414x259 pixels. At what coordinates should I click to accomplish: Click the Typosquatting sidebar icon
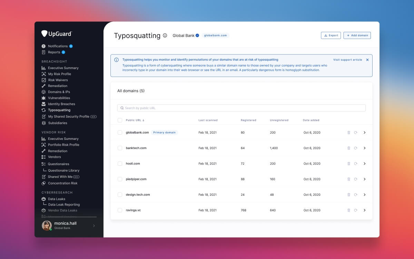(x=43, y=110)
